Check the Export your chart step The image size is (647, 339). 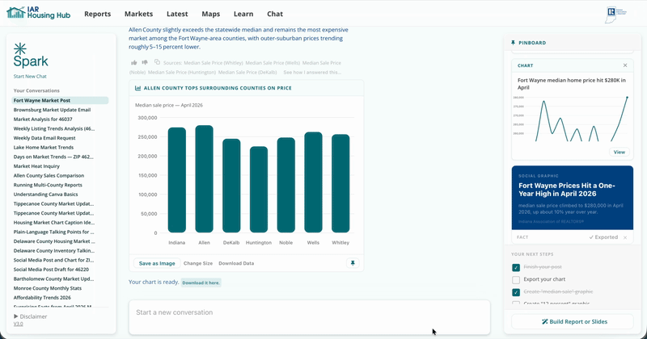coord(516,280)
